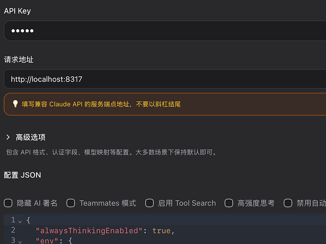
Task: Click line number 2 in the JSON gutter
Action: [x=13, y=230]
